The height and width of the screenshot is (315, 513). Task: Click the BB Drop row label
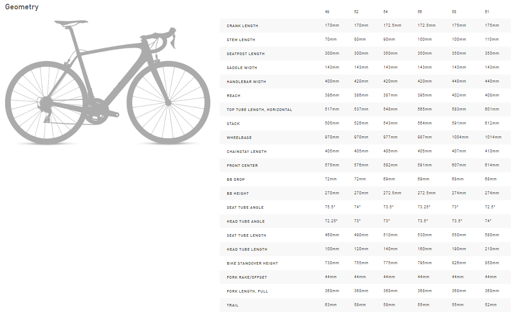point(236,180)
